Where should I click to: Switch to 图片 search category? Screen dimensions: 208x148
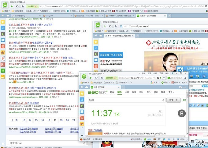[141, 92]
